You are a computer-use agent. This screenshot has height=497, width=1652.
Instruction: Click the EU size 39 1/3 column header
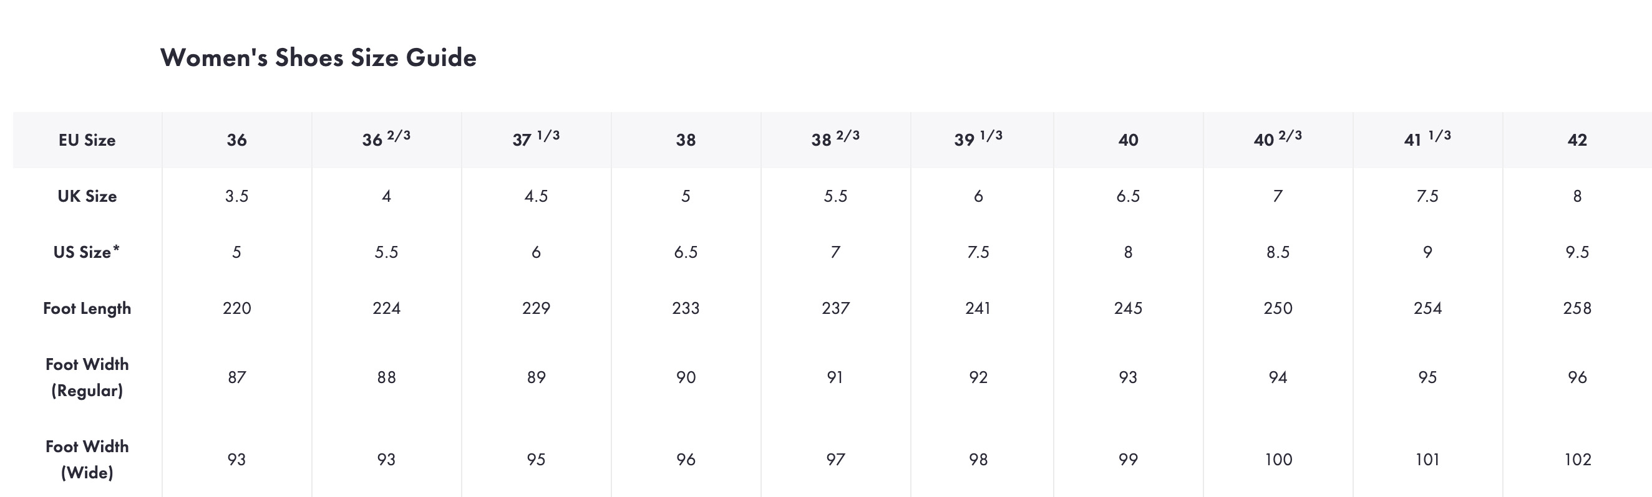[978, 140]
